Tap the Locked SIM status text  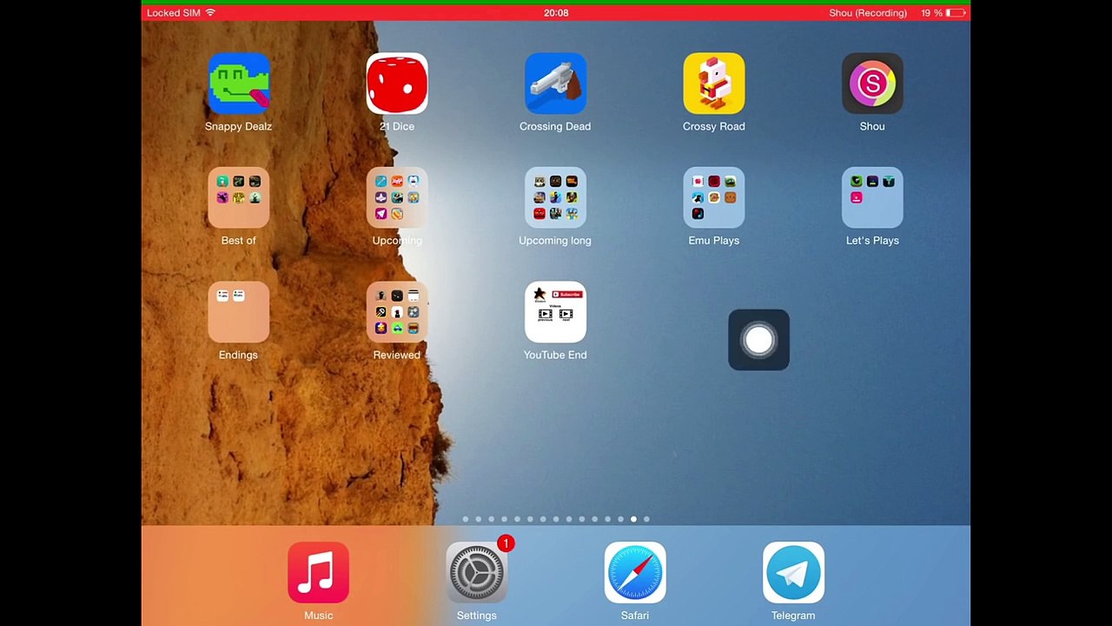[x=174, y=13]
